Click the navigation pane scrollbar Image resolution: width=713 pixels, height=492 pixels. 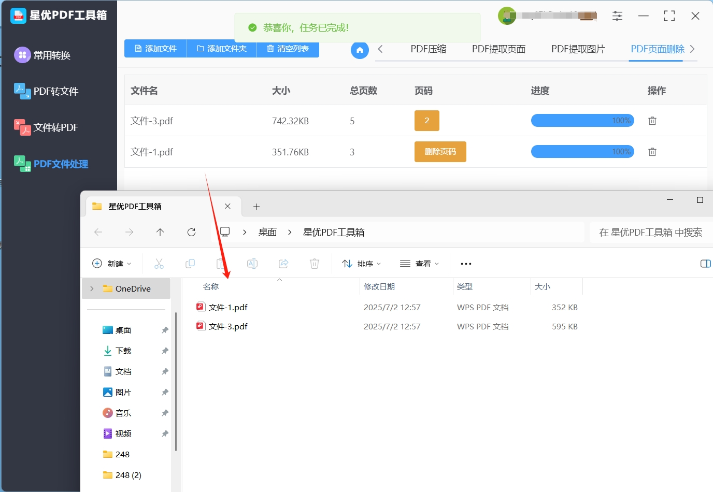point(176,381)
